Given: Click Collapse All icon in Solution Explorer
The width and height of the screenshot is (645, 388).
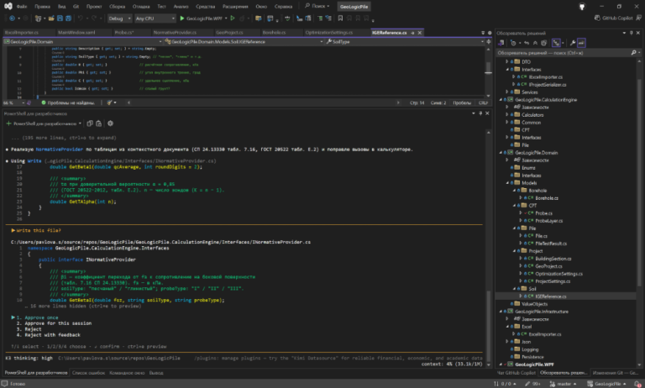Looking at the screenshot, I should coord(535,43).
